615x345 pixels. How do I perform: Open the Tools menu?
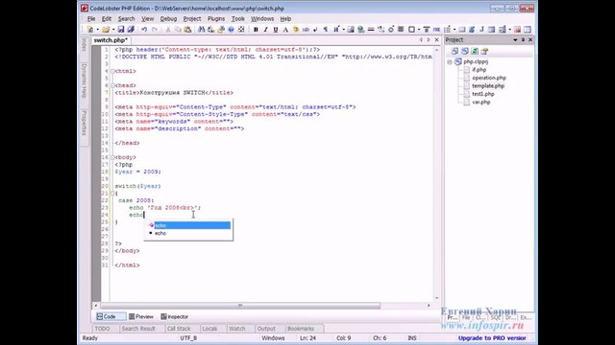pyautogui.click(x=237, y=19)
